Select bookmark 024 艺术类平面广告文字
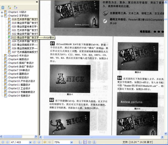The width and height of the screenshot is (168, 145). coord(25,41)
